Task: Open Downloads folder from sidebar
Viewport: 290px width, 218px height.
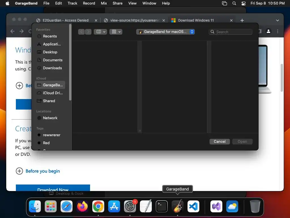Action: (x=50, y=68)
